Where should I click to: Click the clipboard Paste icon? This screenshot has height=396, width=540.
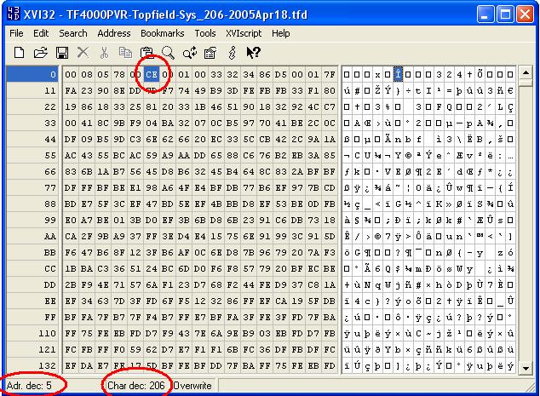click(x=146, y=53)
